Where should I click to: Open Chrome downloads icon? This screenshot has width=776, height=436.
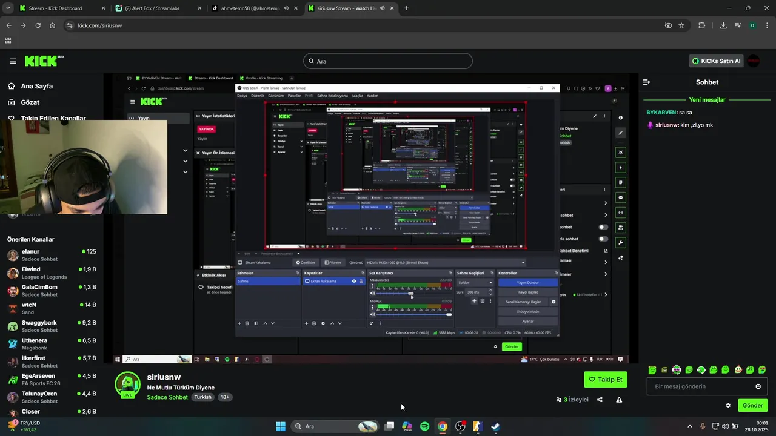pos(723,25)
